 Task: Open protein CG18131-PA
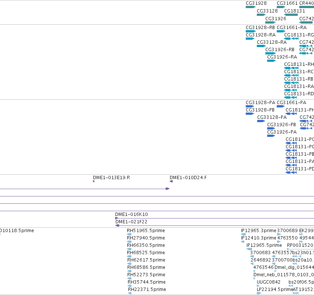pyautogui.click(x=291, y=165)
